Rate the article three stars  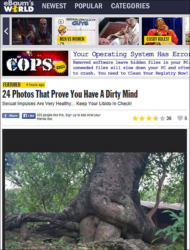point(149,118)
